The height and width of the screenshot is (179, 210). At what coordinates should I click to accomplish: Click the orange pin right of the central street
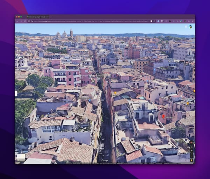pos(115,93)
